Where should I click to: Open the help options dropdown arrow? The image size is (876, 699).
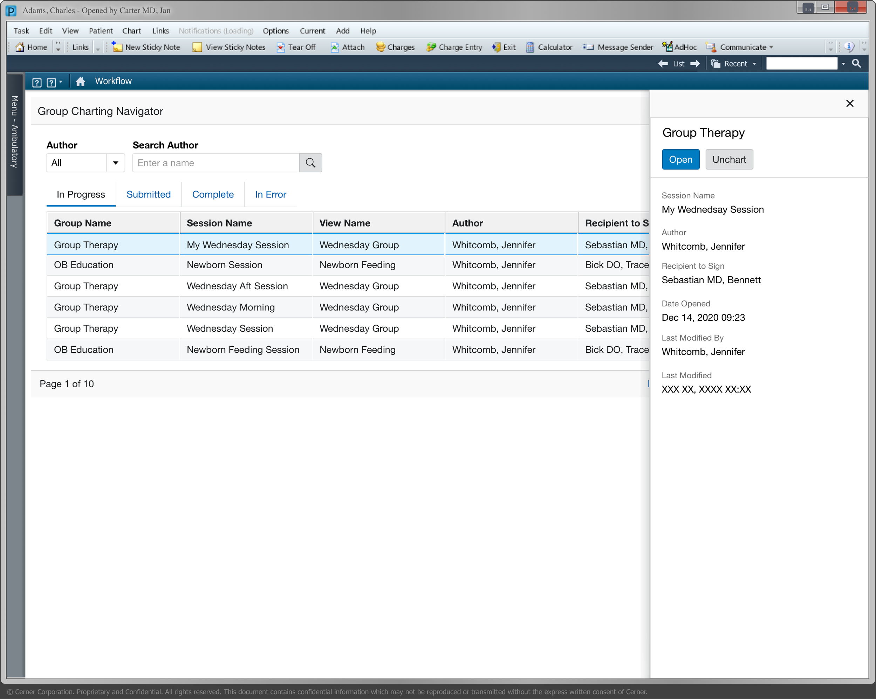point(61,82)
